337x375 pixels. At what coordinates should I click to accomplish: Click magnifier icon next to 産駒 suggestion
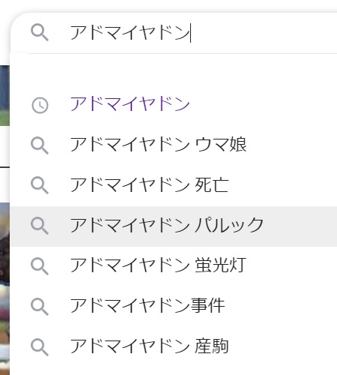[40, 347]
